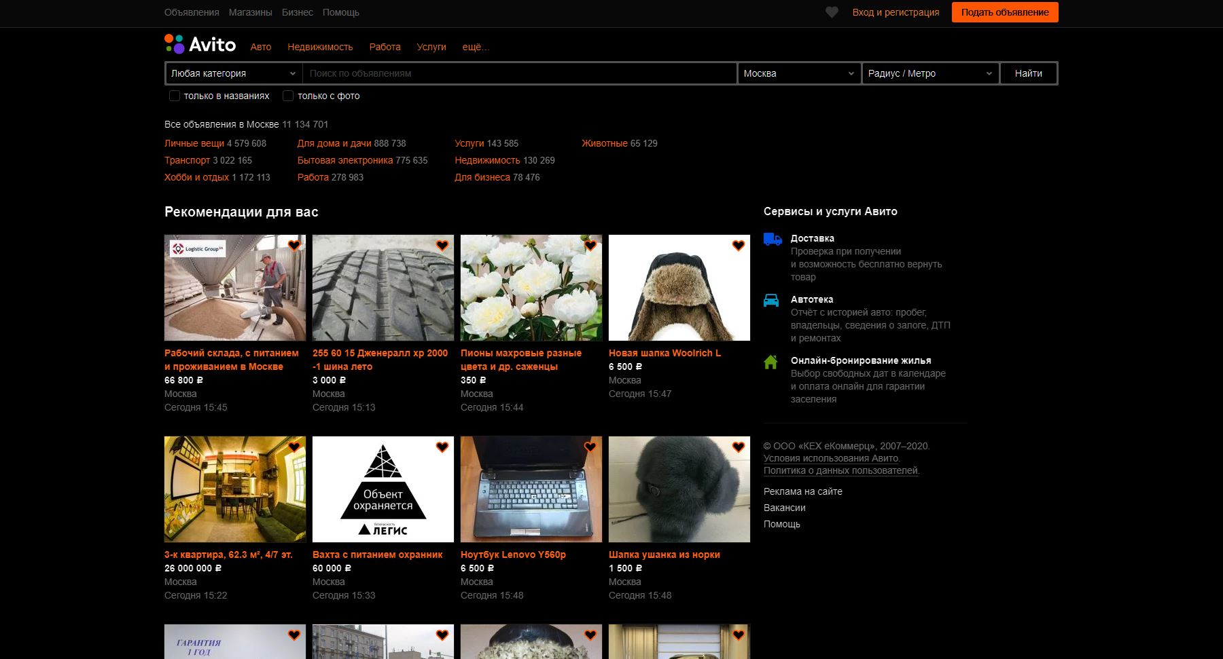Enable 'только с фото' checkbox
Image resolution: width=1223 pixels, height=659 pixels.
click(288, 96)
